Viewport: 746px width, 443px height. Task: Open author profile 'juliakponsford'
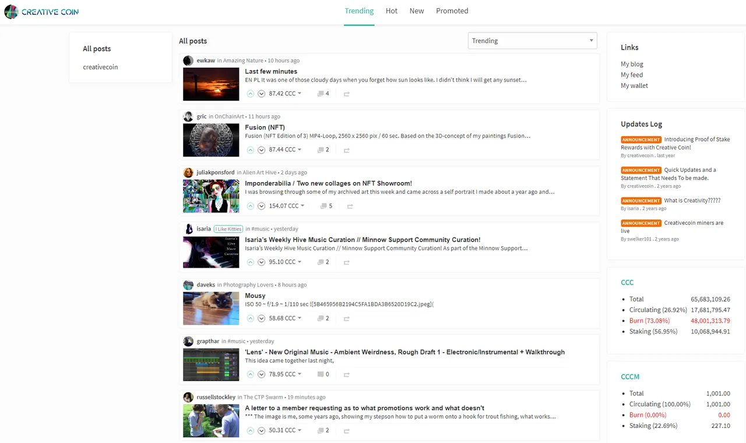(x=216, y=172)
